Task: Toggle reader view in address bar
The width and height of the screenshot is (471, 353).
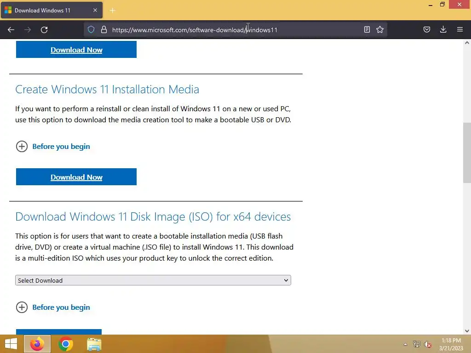Action: click(367, 29)
